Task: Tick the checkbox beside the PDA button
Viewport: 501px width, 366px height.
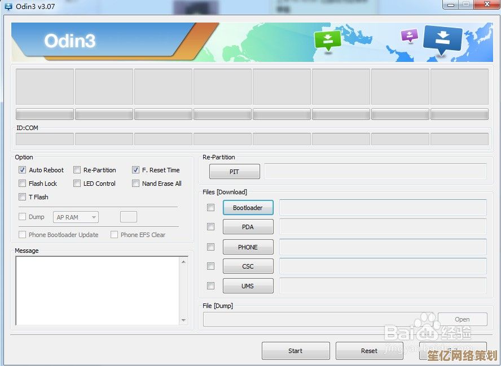Action: [210, 227]
